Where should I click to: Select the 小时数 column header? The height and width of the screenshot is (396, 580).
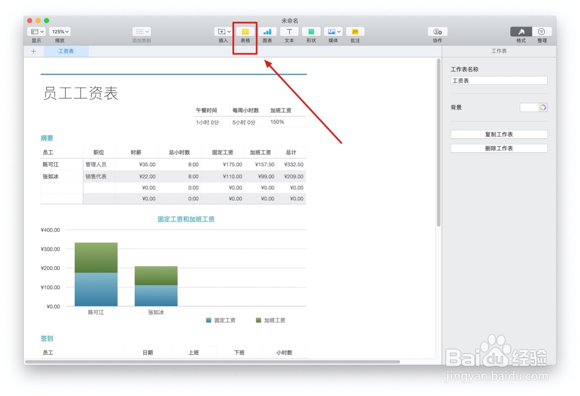click(x=284, y=353)
